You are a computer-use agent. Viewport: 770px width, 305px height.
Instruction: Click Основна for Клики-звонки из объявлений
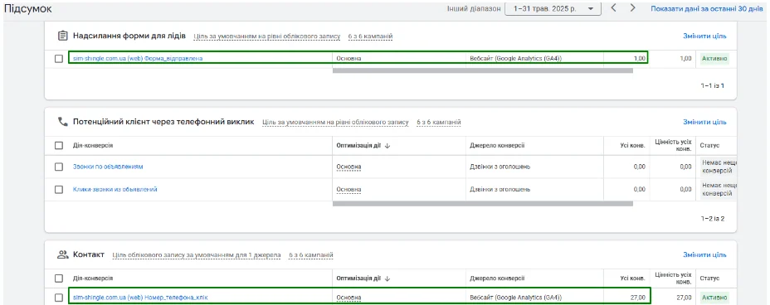pyautogui.click(x=348, y=189)
